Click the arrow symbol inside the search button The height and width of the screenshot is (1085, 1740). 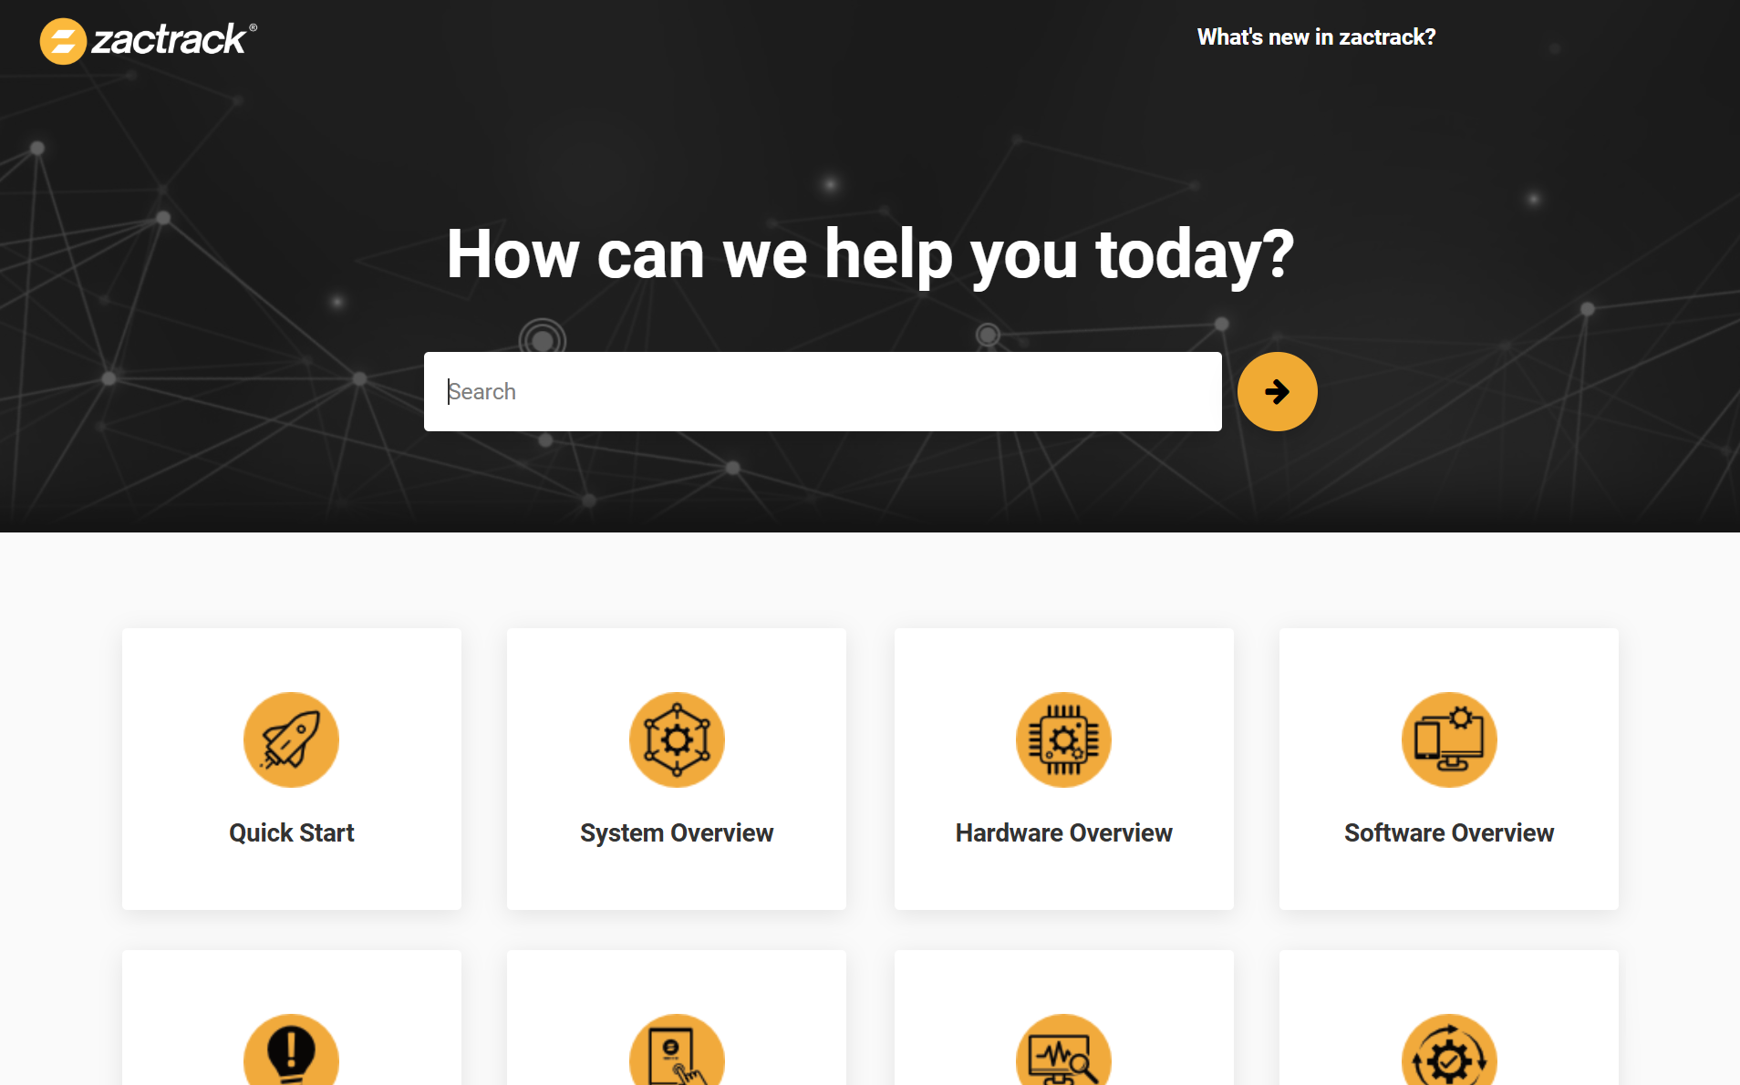[x=1277, y=391]
